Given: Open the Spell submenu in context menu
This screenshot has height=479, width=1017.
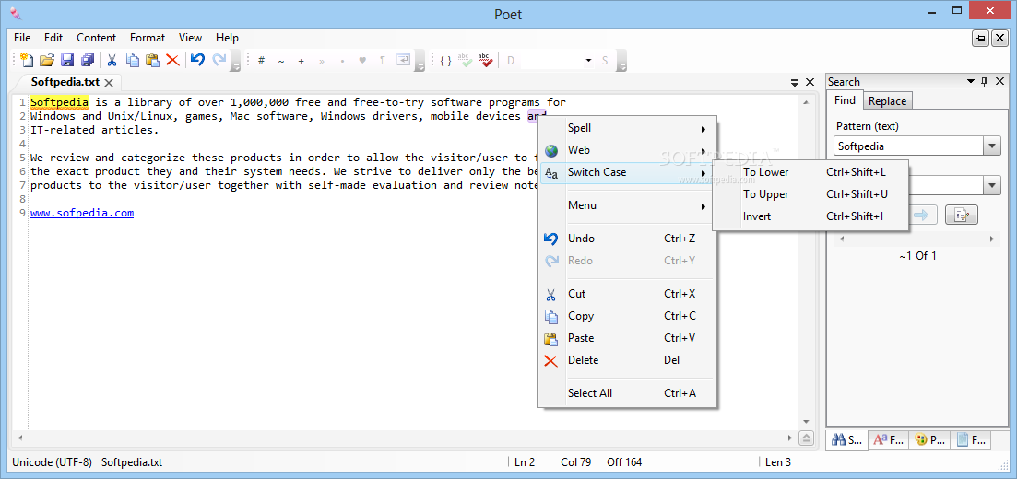Looking at the screenshot, I should pos(627,128).
